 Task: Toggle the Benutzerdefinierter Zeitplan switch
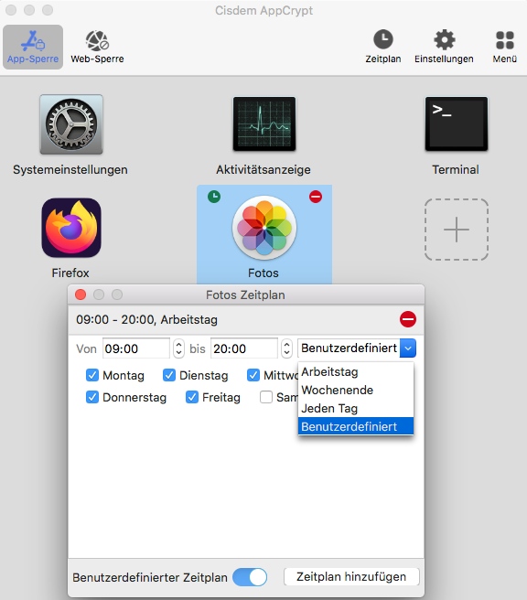click(250, 577)
